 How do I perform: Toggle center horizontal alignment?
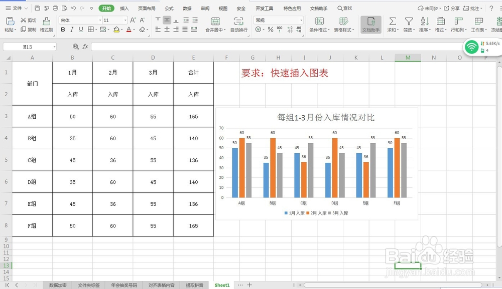pyautogui.click(x=167, y=30)
